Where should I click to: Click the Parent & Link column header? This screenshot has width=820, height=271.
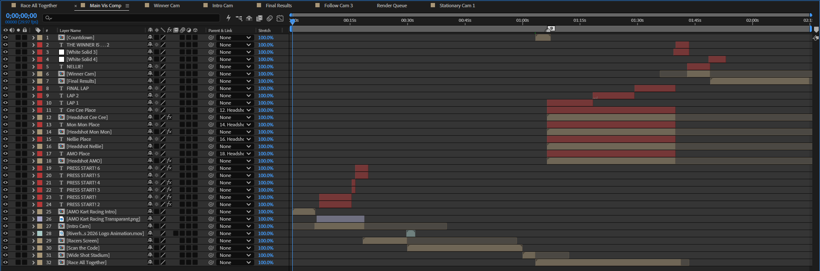click(x=220, y=31)
